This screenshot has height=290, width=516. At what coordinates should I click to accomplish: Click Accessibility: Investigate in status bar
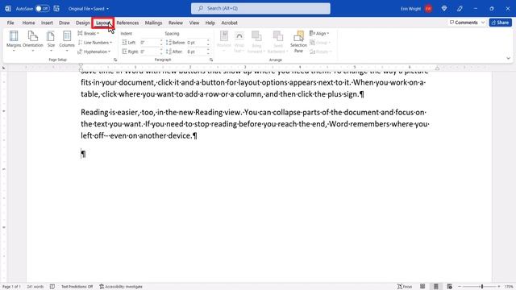(x=121, y=287)
